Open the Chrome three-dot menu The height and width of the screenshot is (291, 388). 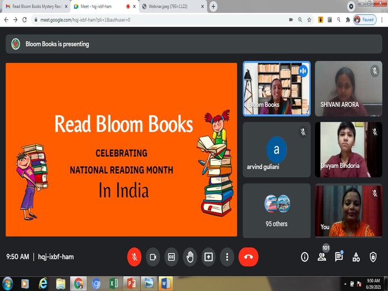382,20
